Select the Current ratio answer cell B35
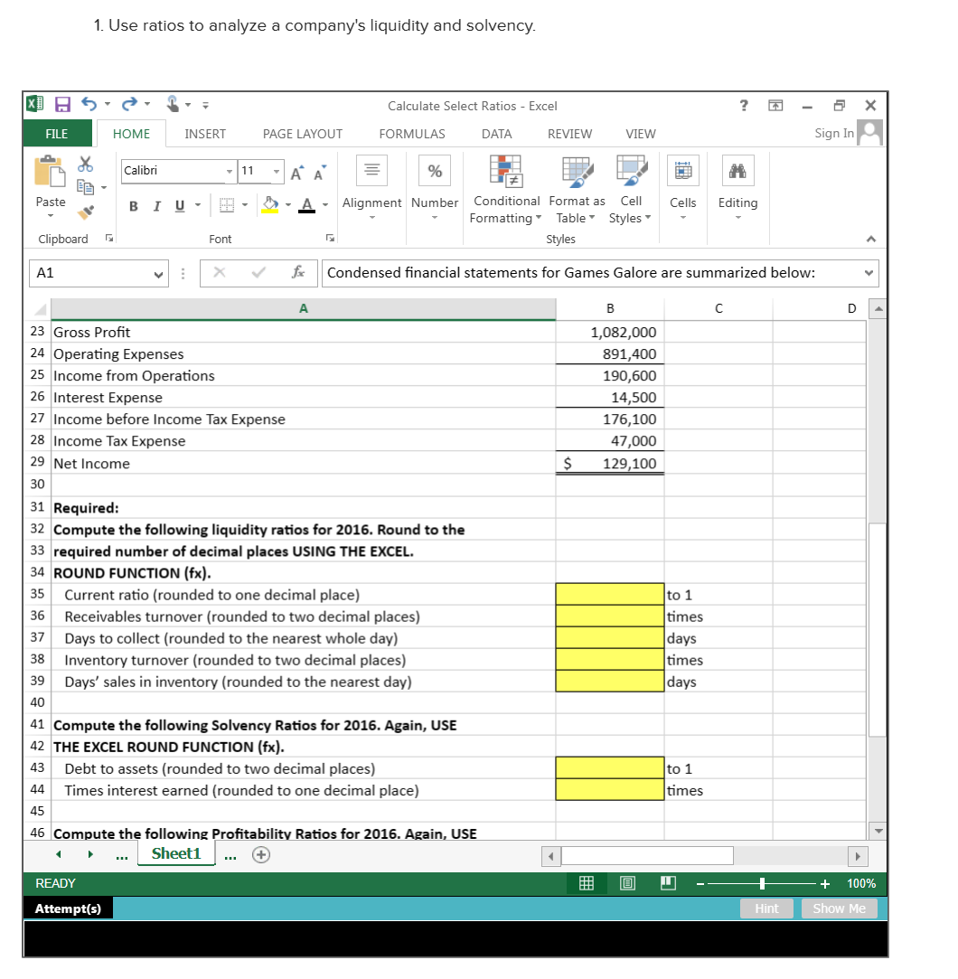The width and height of the screenshot is (958, 979). [610, 595]
